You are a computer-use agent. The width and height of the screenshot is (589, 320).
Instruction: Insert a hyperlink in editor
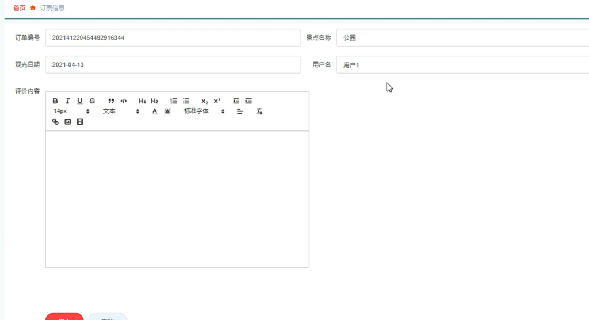tap(55, 122)
